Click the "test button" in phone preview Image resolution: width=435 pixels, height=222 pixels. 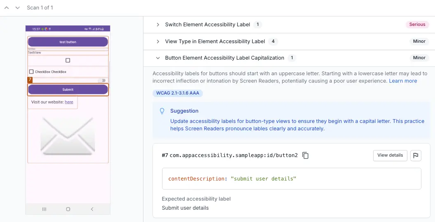tap(68, 42)
